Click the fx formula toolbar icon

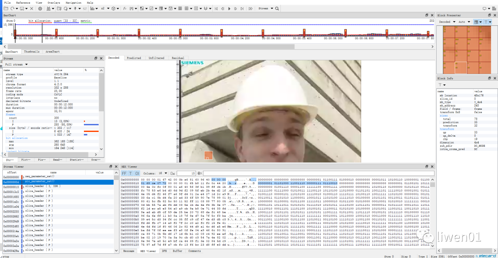[125, 8]
